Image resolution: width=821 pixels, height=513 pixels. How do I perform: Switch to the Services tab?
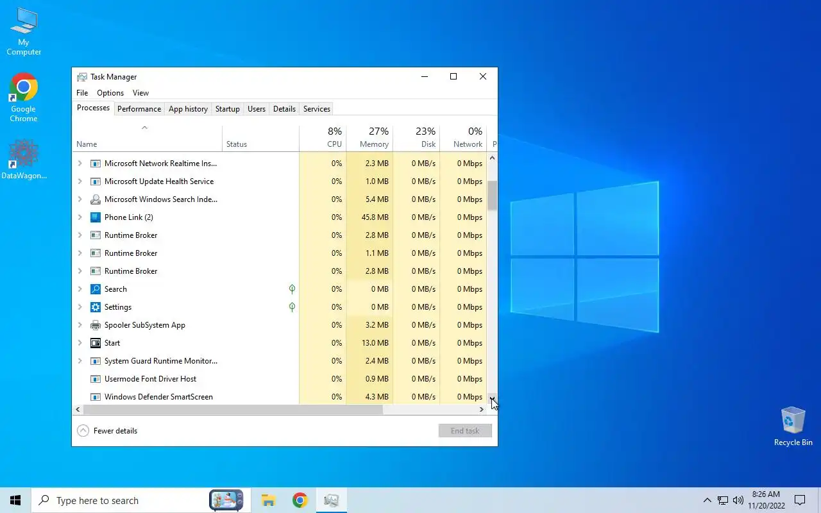(317, 109)
